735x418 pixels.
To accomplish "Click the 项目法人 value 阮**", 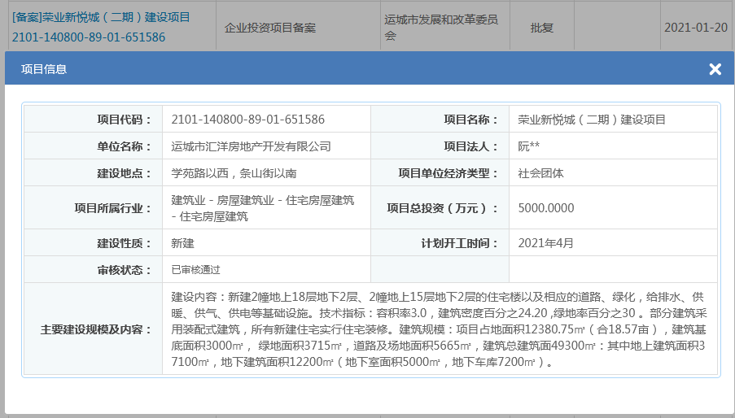I will 529,146.
